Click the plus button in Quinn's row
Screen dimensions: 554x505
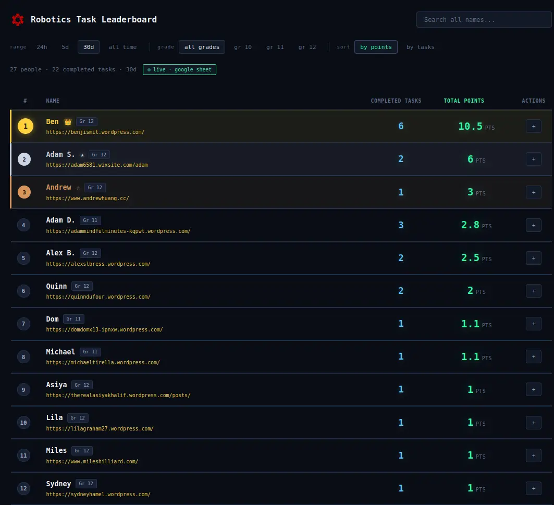pyautogui.click(x=534, y=291)
